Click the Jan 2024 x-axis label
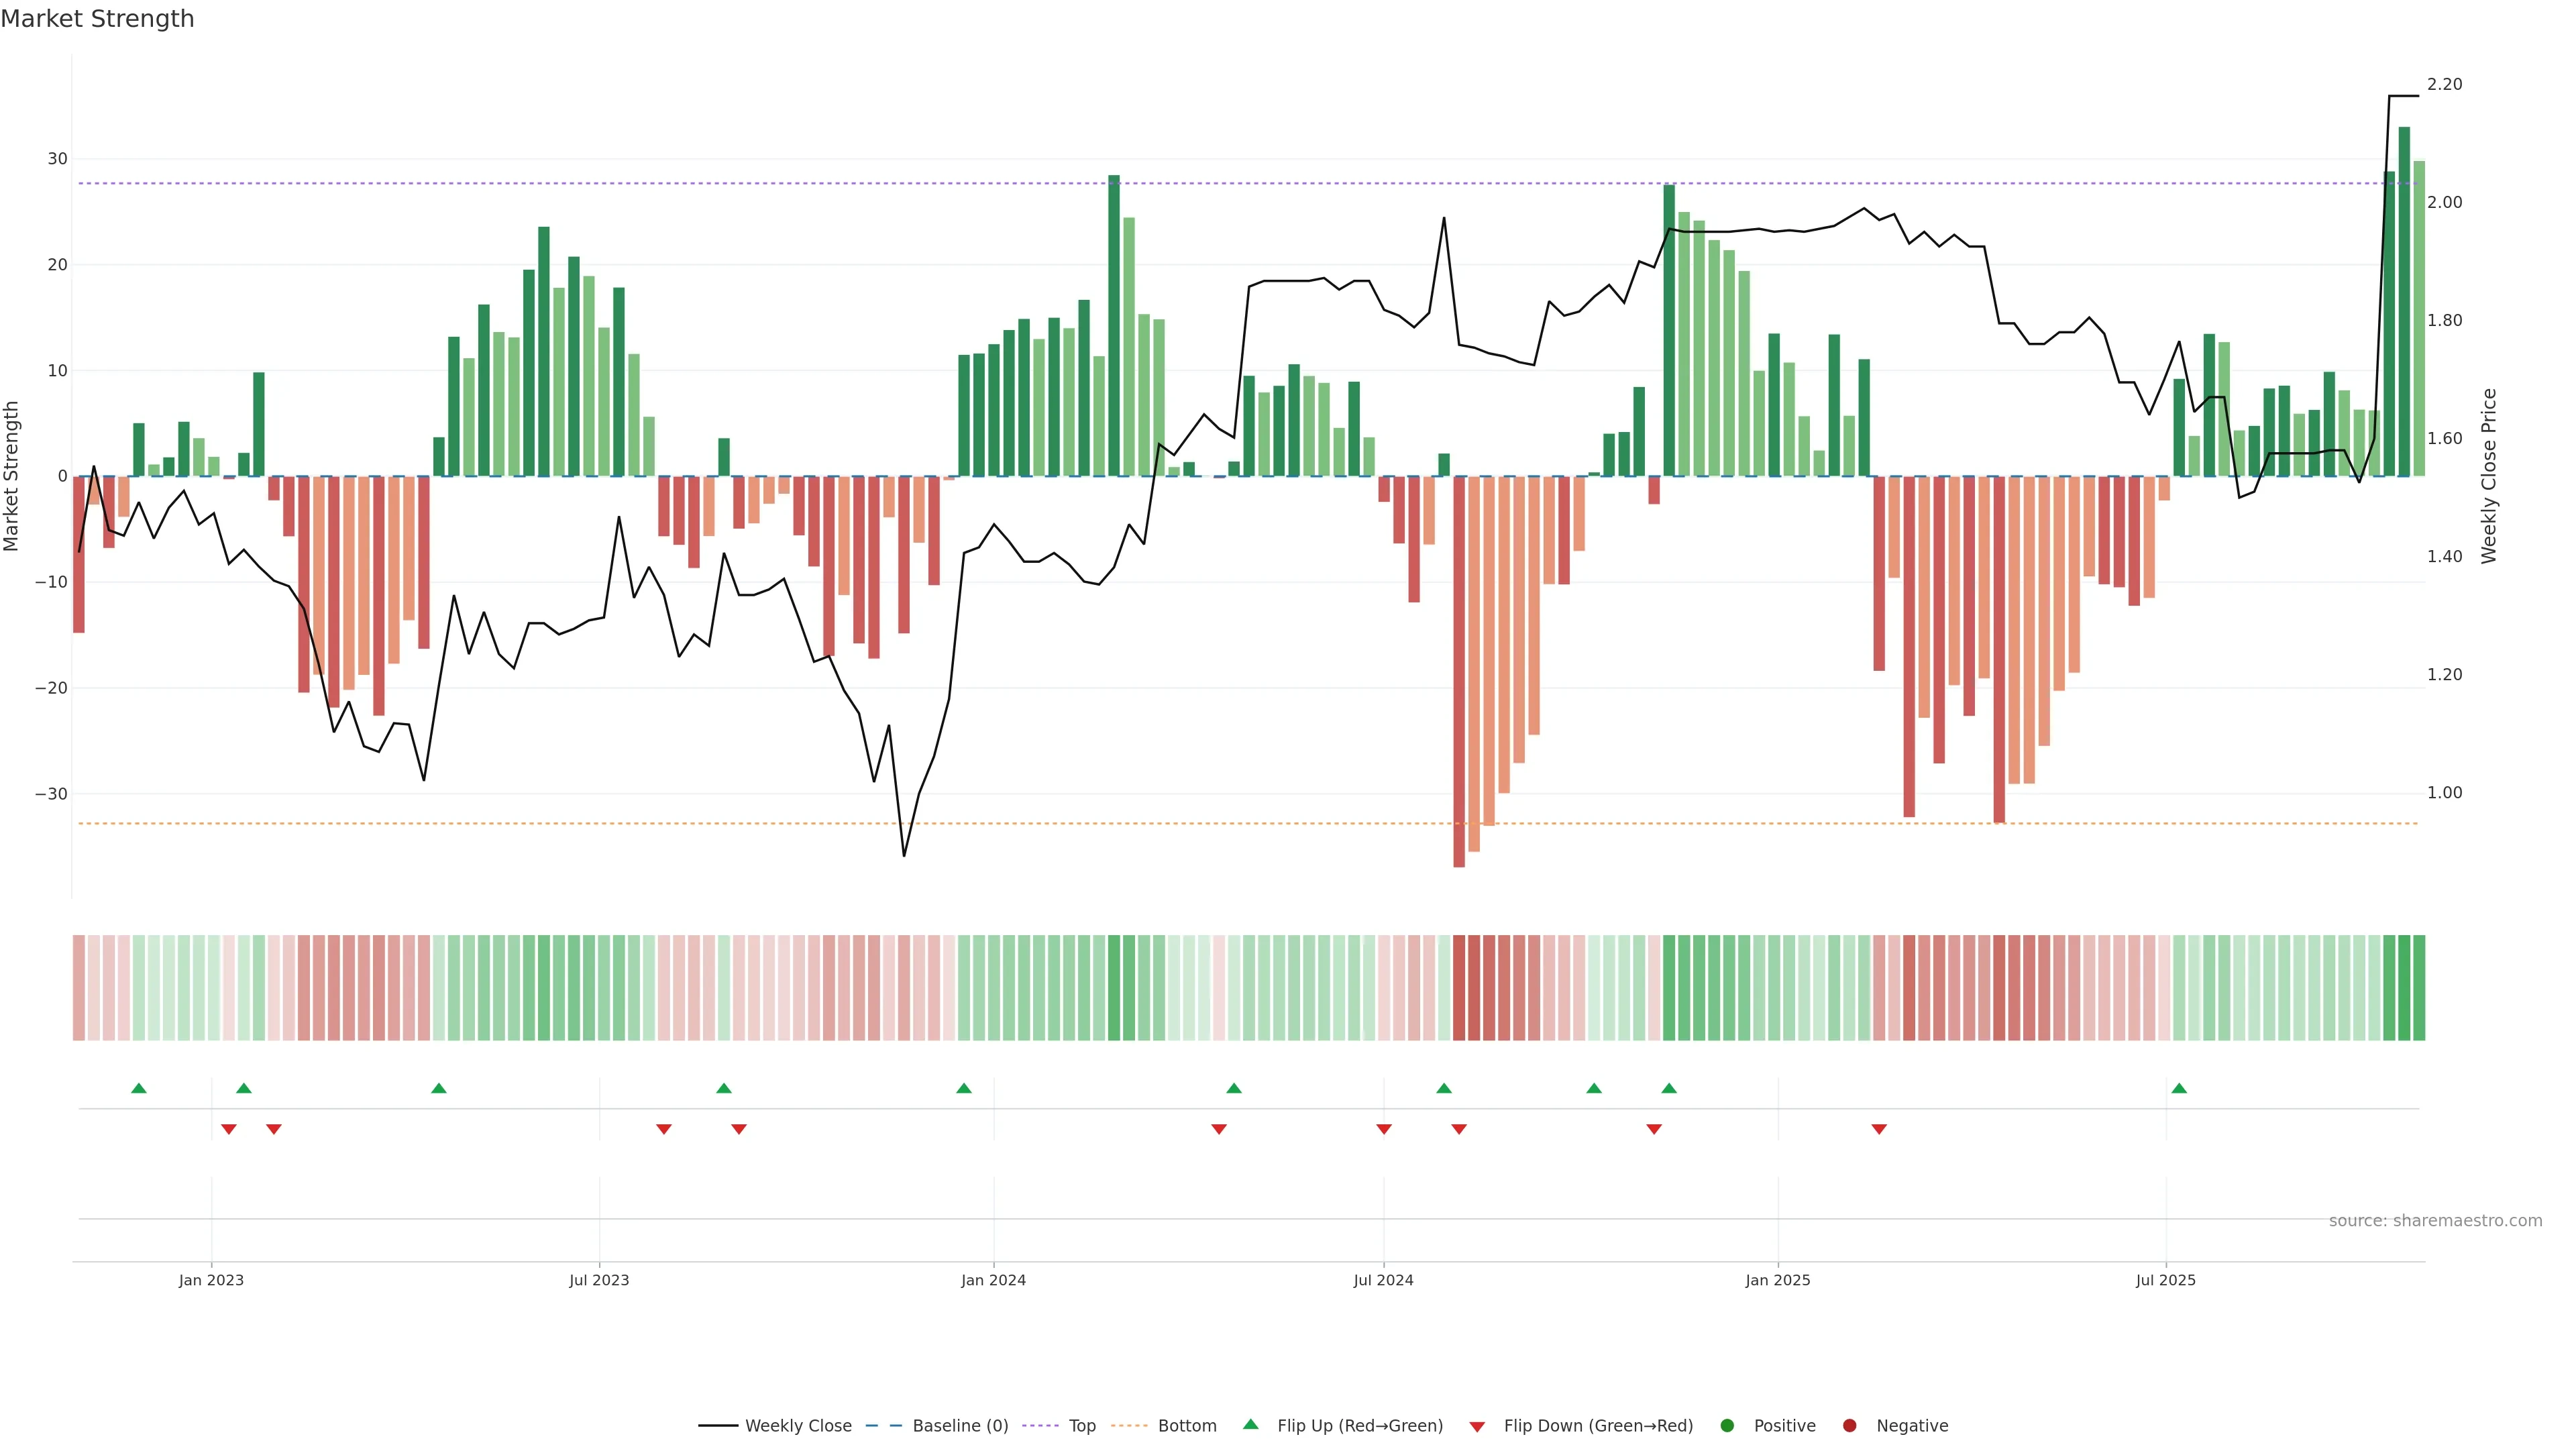 pyautogui.click(x=993, y=1280)
